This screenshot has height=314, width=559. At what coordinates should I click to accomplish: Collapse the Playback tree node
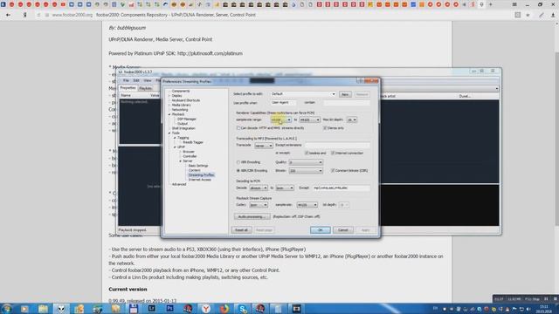[x=169, y=114]
